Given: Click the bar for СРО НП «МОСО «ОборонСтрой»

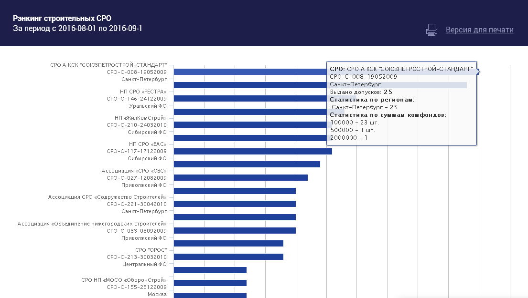Looking at the screenshot, I should tap(210, 283).
